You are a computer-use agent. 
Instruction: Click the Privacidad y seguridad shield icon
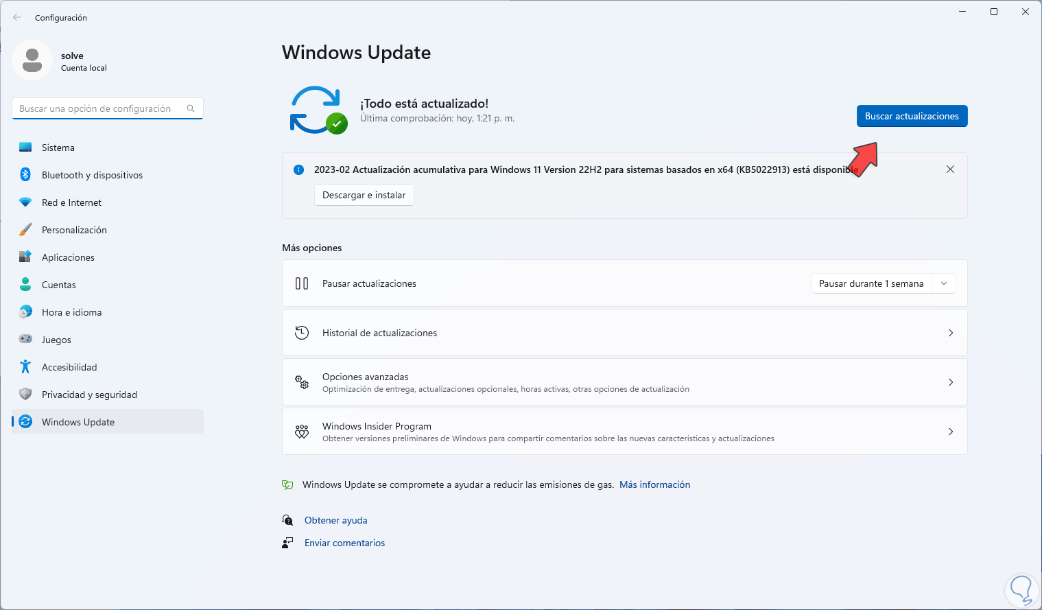[x=25, y=395]
